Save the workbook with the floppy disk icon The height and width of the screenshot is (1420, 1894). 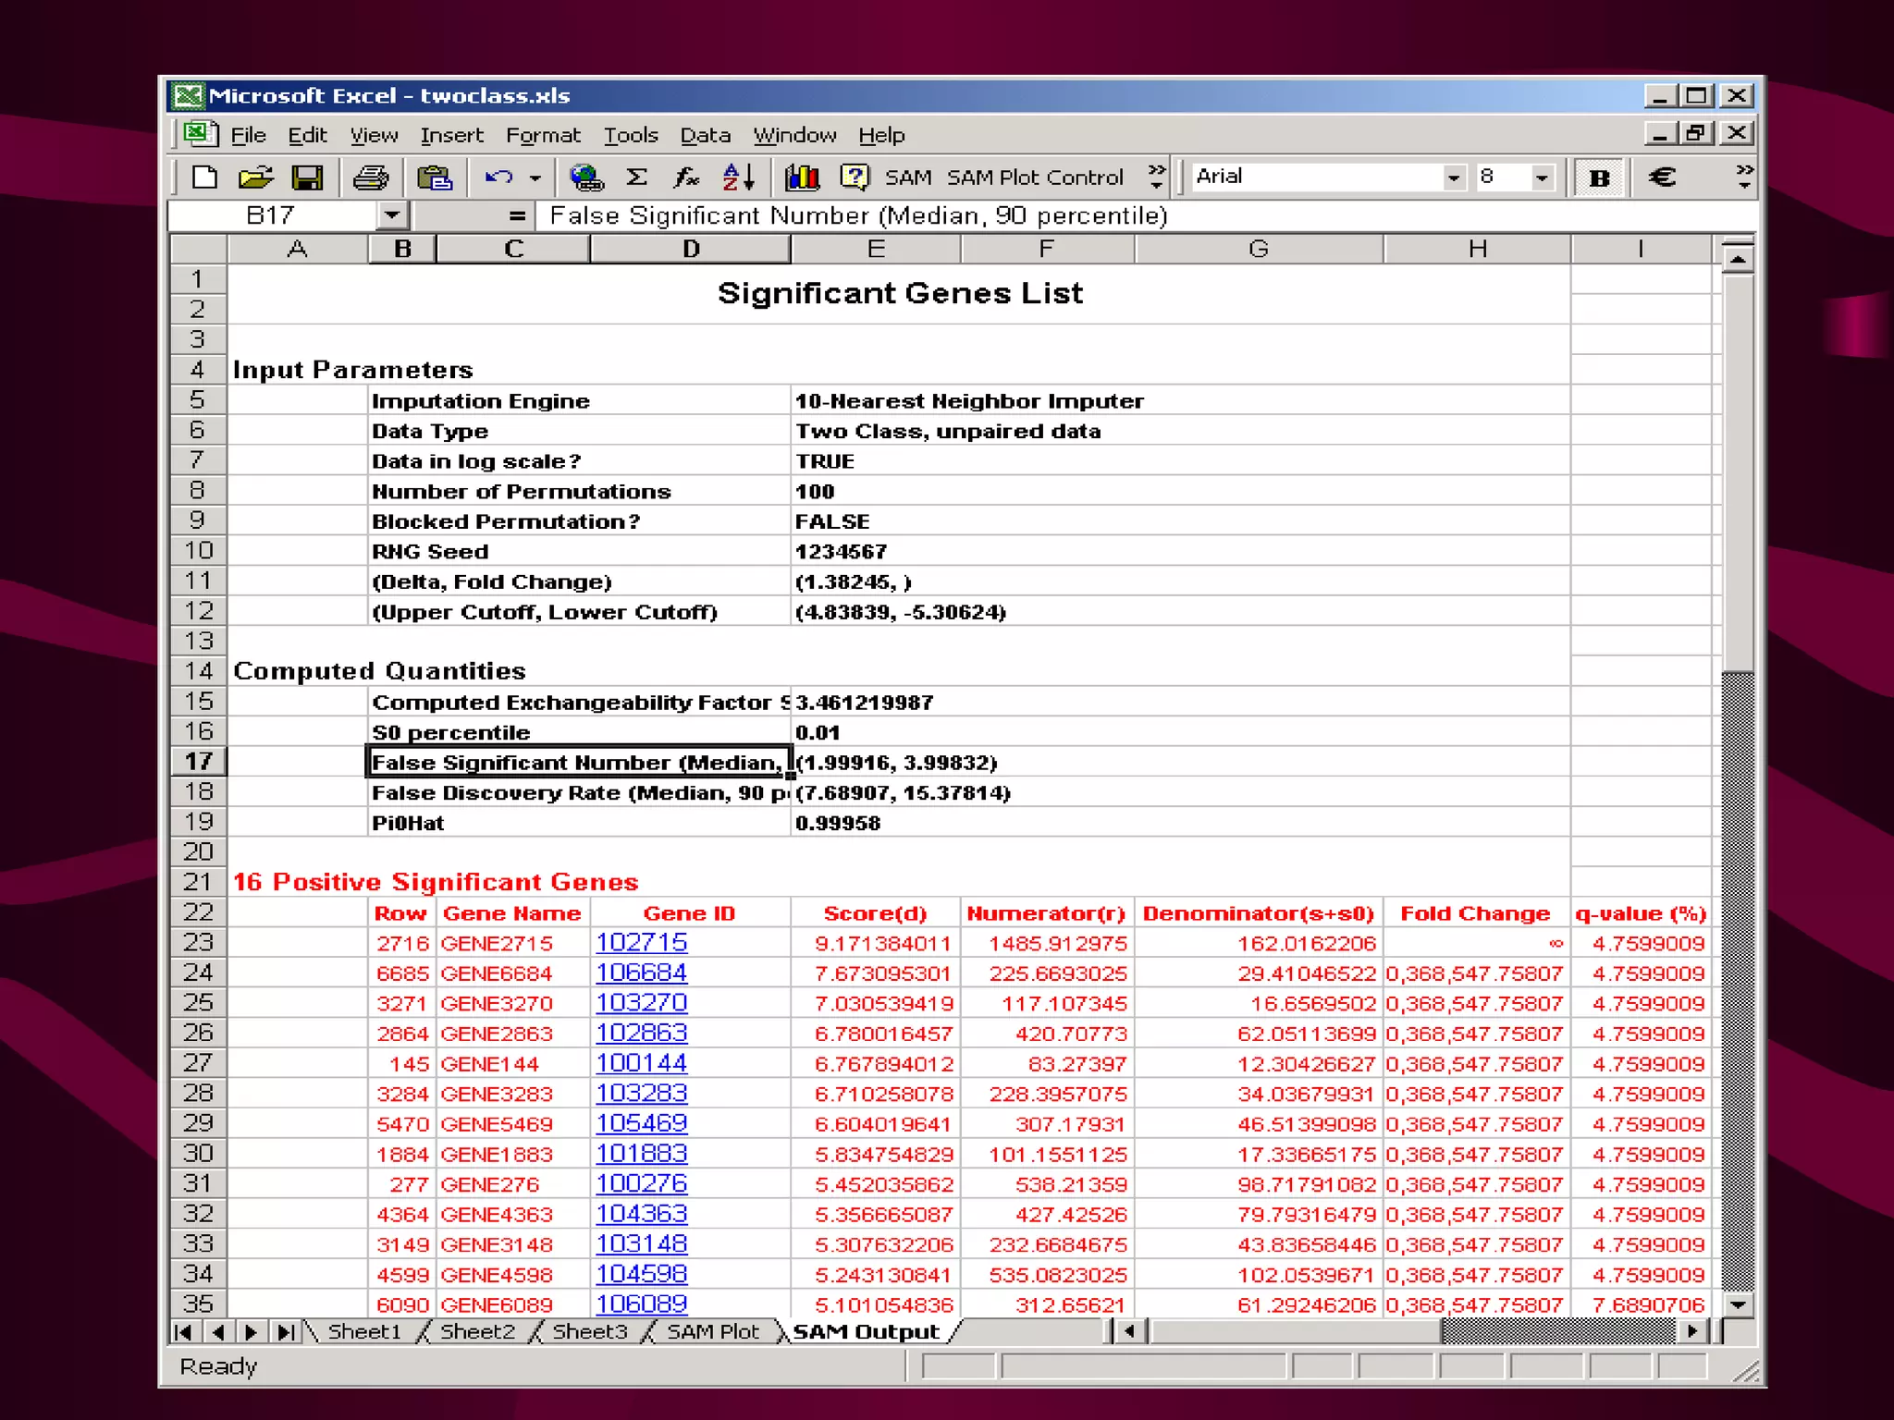coord(307,177)
